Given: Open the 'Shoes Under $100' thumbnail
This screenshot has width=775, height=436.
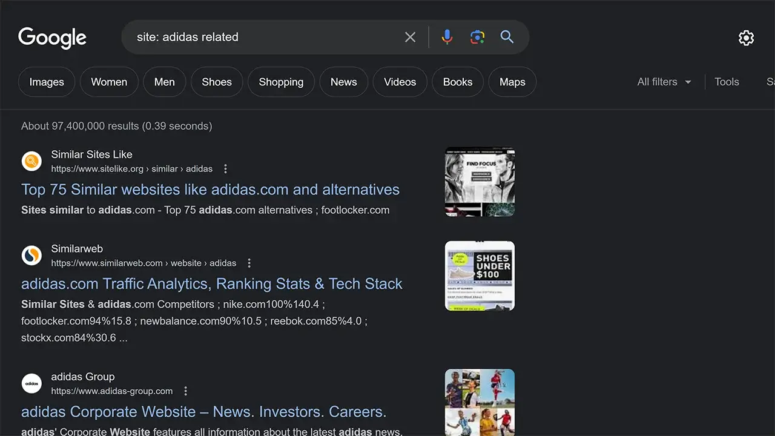Looking at the screenshot, I should point(480,276).
